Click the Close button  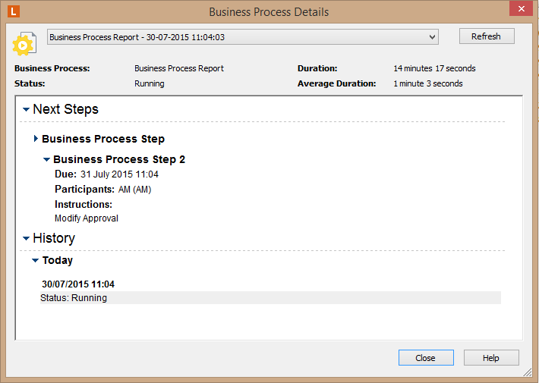(426, 358)
